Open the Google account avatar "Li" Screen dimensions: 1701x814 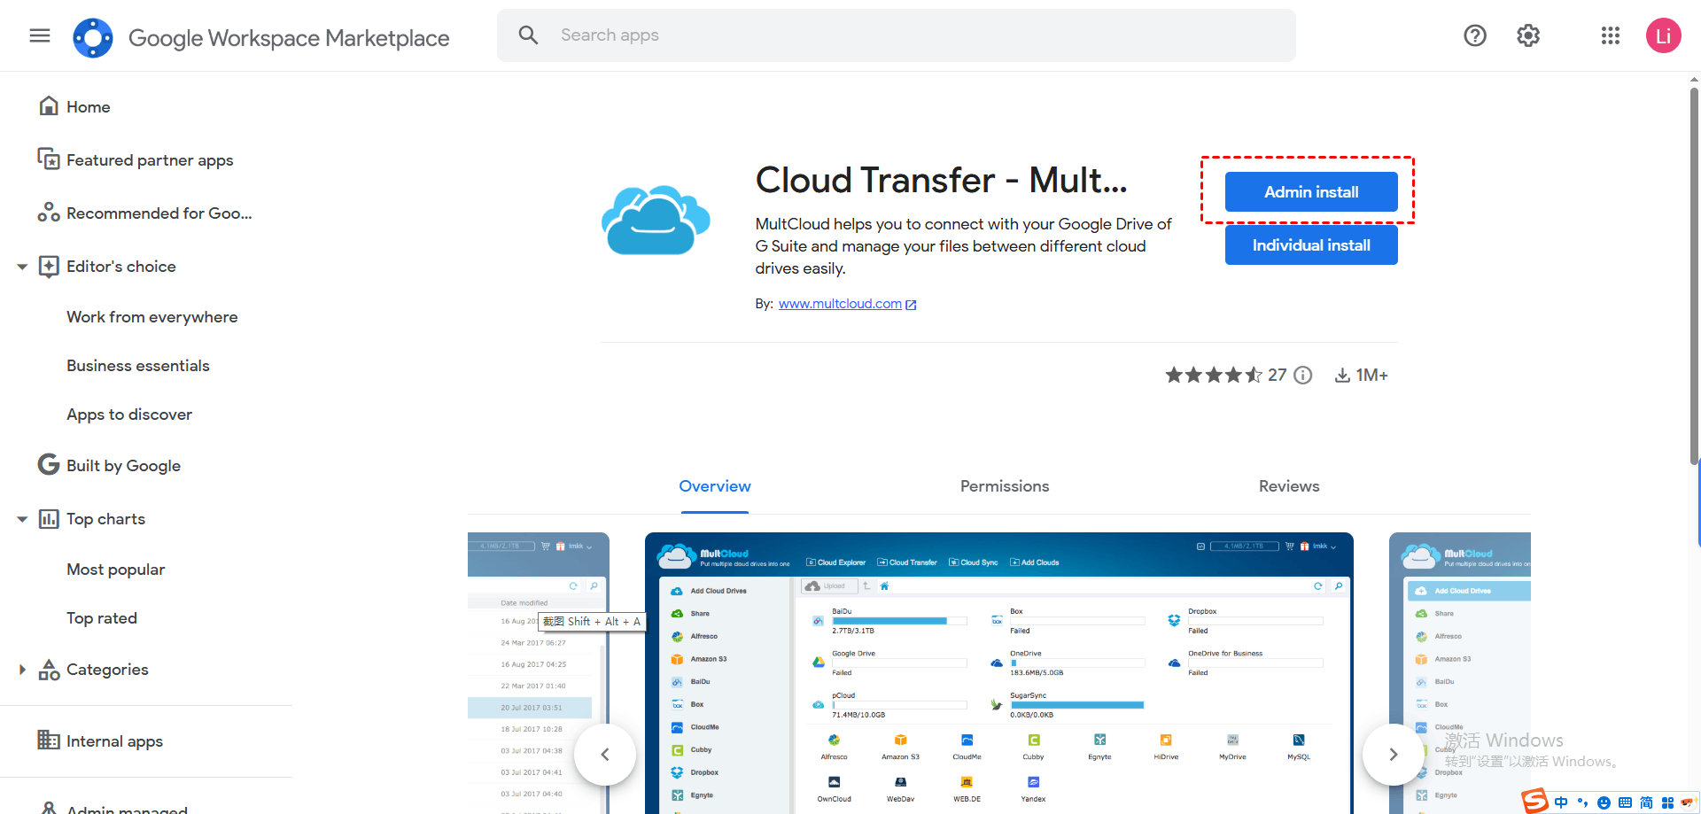pyautogui.click(x=1664, y=35)
